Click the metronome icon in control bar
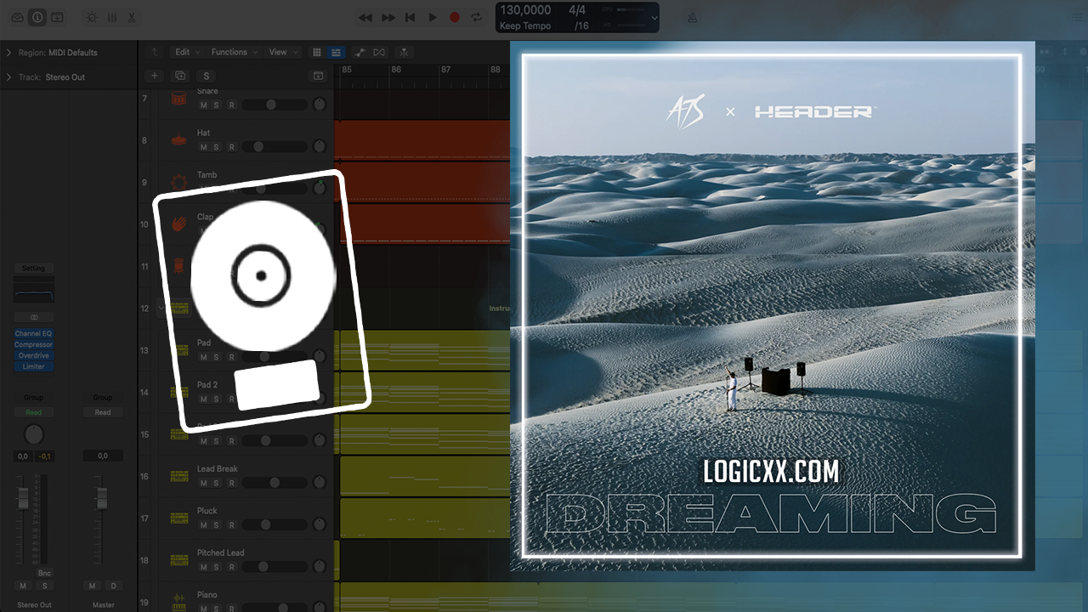1088x612 pixels. coord(692,17)
